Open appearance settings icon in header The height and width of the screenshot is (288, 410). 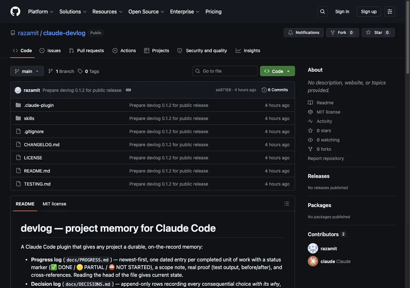pyautogui.click(x=390, y=12)
